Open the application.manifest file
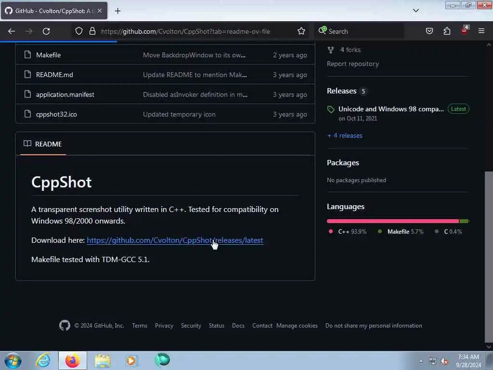 tap(65, 95)
